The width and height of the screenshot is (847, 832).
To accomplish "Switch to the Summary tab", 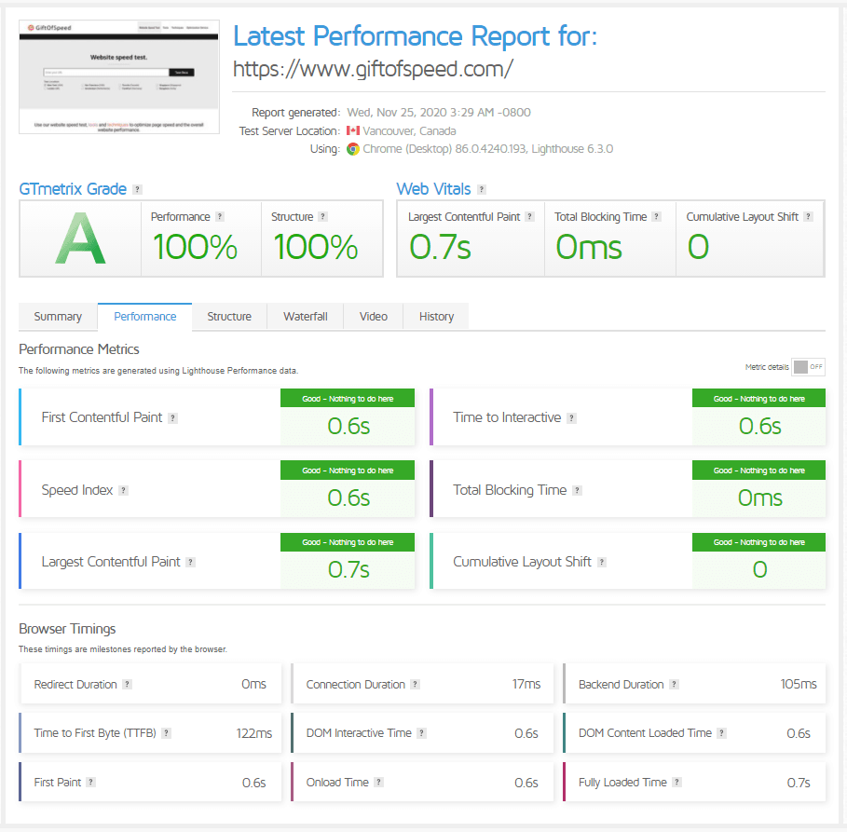I will coord(58,317).
